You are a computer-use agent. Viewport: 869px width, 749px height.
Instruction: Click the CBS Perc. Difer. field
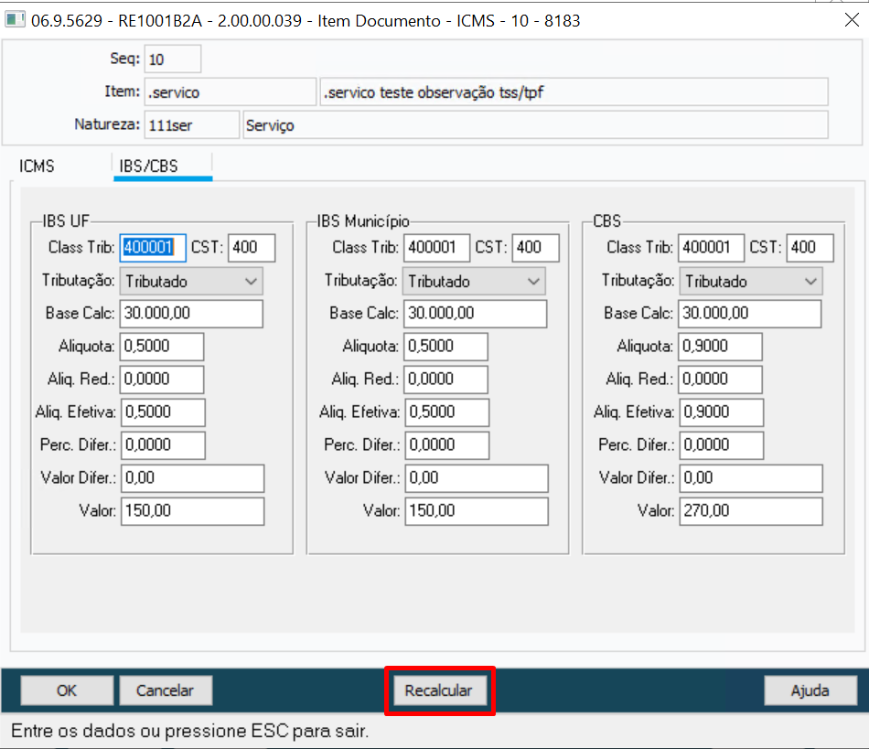tap(721, 444)
